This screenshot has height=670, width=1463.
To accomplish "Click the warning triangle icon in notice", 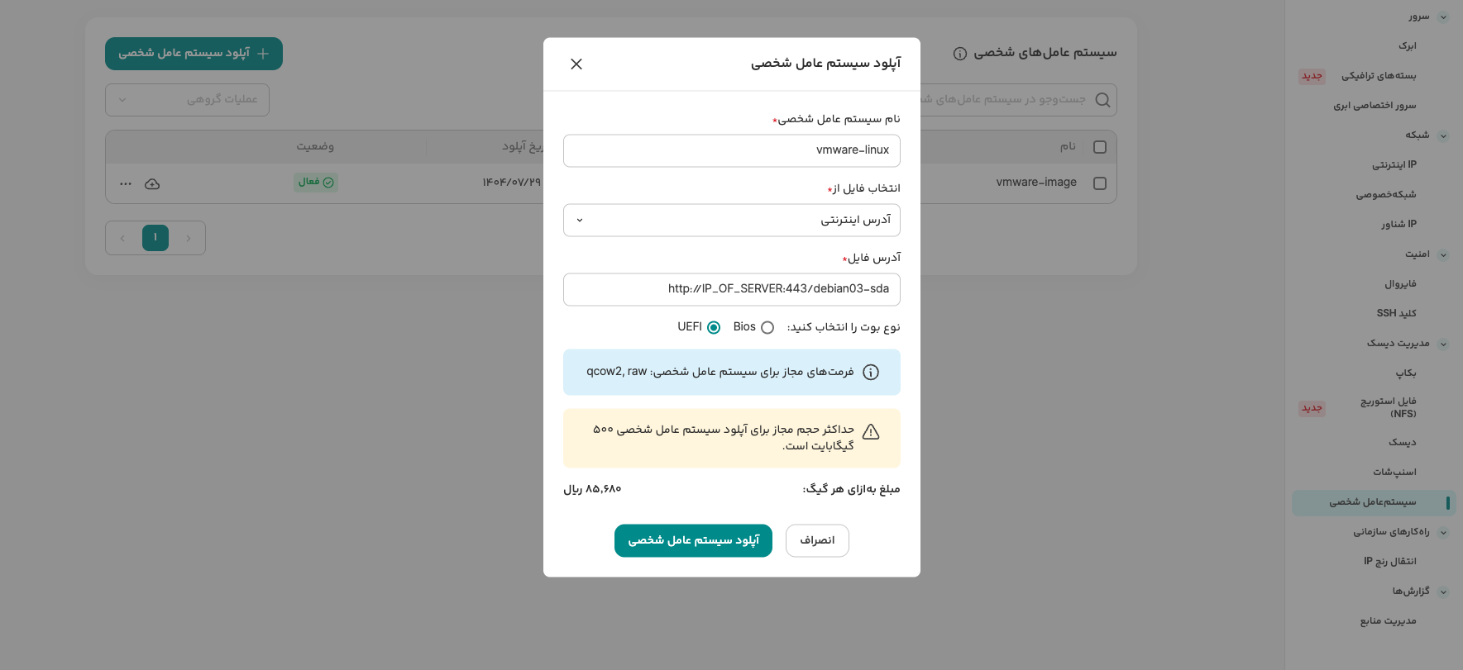I will (871, 432).
